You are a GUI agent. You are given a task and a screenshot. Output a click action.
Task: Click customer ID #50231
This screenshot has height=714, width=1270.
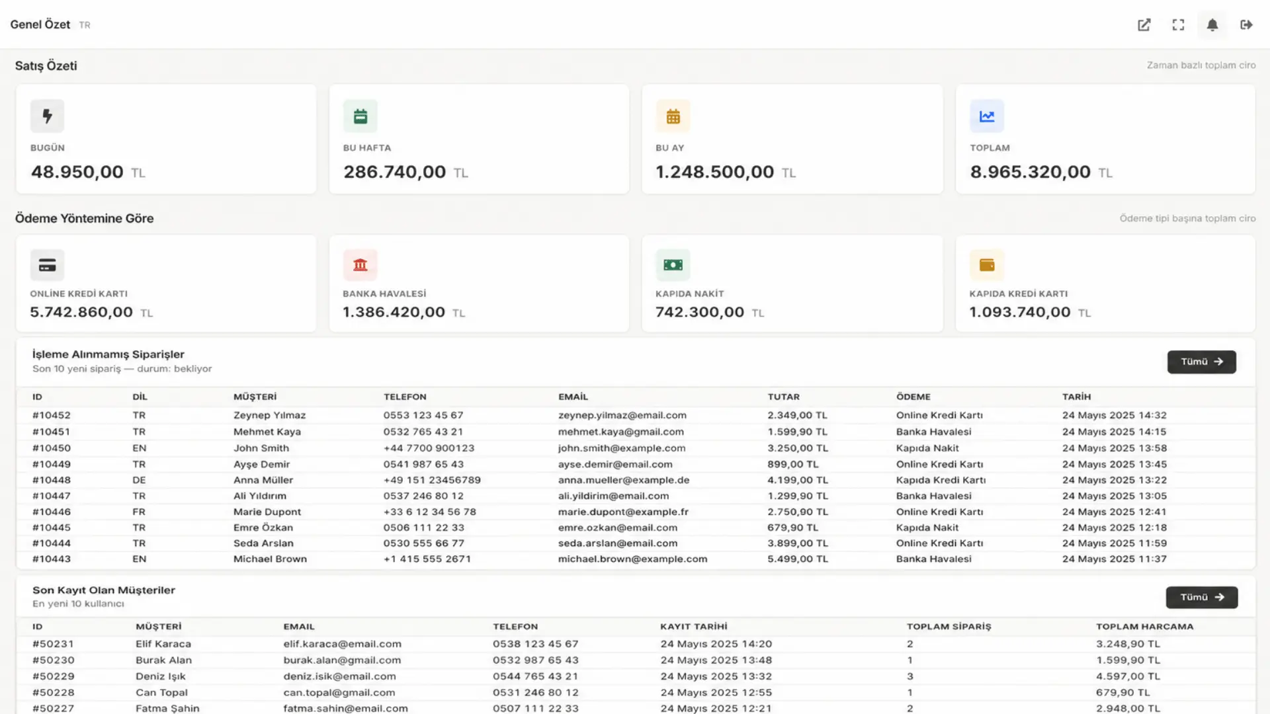pyautogui.click(x=53, y=644)
